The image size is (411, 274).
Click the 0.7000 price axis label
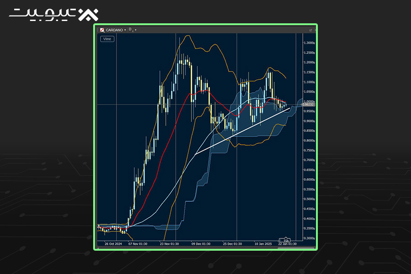click(309, 160)
